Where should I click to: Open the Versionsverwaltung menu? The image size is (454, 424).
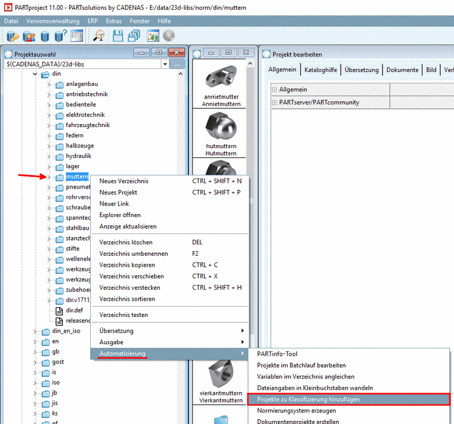pos(53,21)
